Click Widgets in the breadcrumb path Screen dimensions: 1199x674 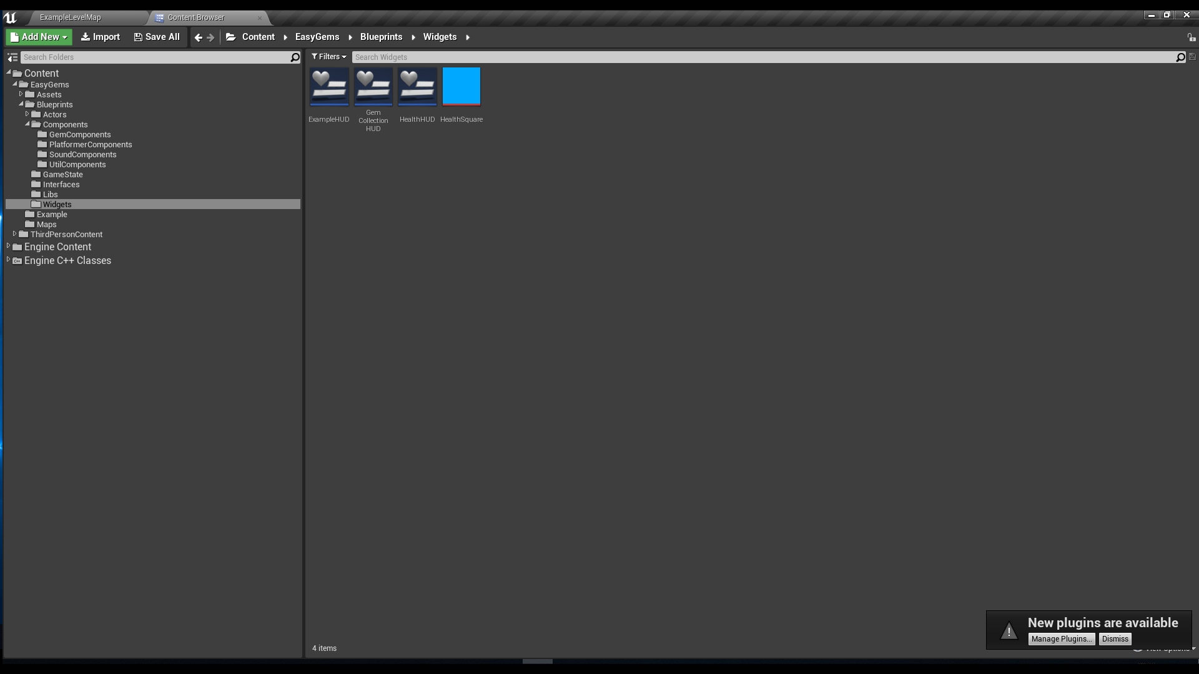point(440,37)
